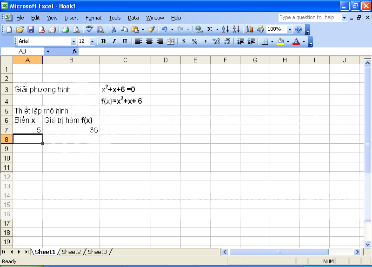Click the help question input box
The image size is (372, 267).
(x=310, y=18)
